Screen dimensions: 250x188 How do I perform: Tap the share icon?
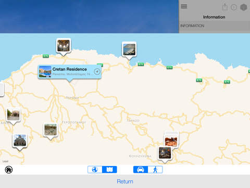(225, 7)
